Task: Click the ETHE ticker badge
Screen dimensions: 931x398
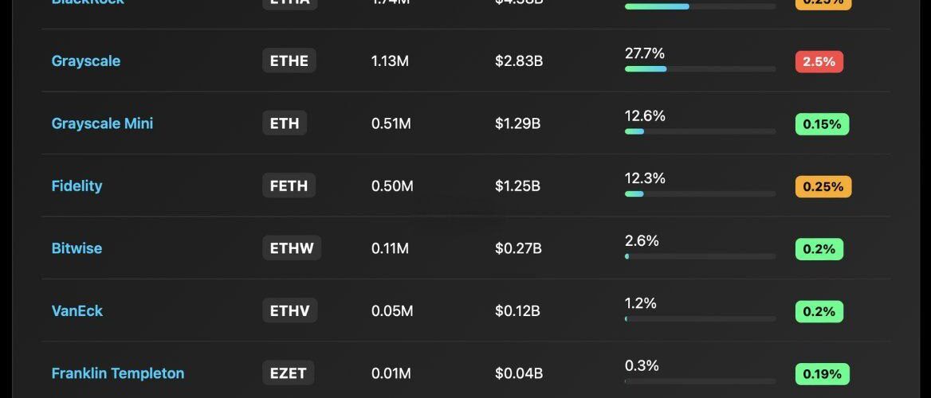Action: click(x=289, y=60)
